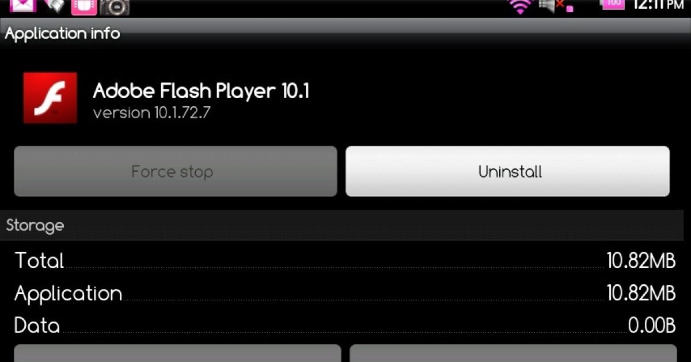Click the partially visible bottom-left button
The height and width of the screenshot is (362, 691).
[177, 353]
